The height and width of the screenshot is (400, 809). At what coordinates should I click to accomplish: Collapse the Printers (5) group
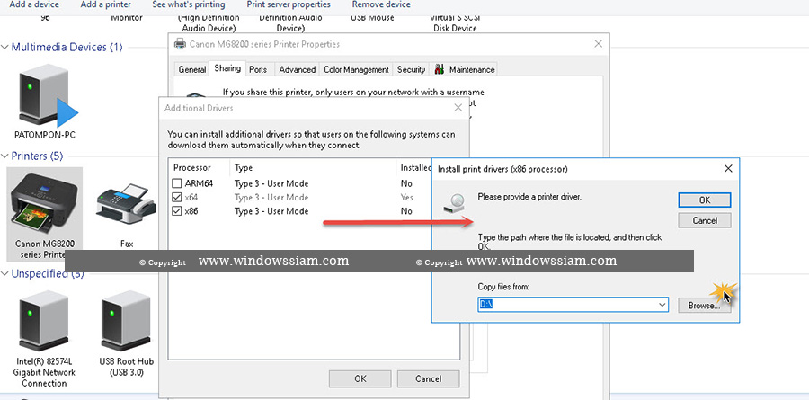[4, 156]
